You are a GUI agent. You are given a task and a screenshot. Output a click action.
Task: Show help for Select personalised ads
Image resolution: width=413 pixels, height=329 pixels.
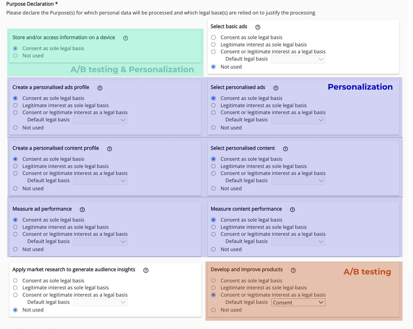tap(276, 88)
